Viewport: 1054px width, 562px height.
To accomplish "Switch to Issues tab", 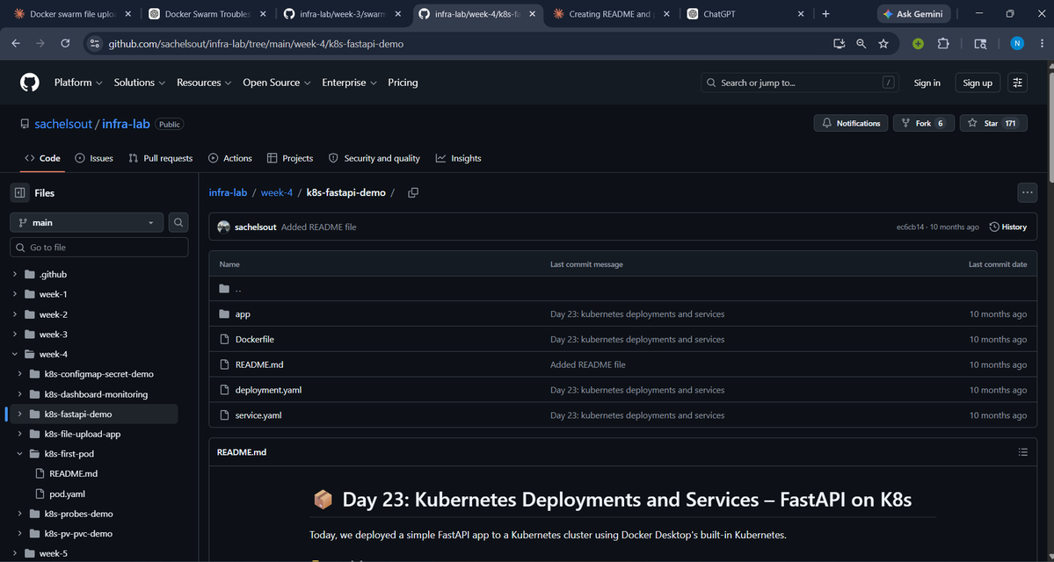I will 94,158.
